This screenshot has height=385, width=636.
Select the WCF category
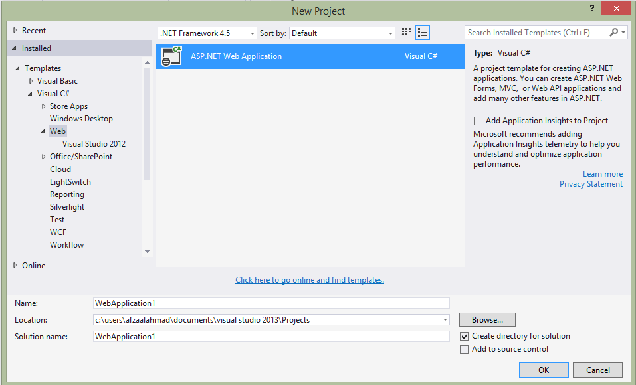[x=58, y=232]
